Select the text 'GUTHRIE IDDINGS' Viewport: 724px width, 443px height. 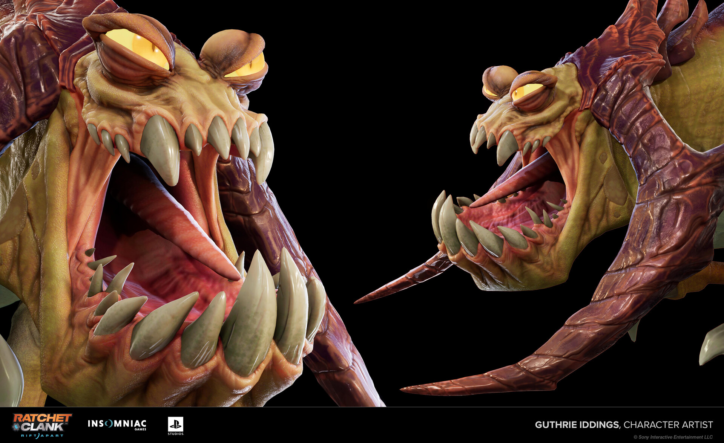[x=577, y=425]
